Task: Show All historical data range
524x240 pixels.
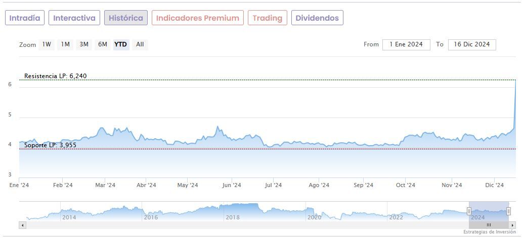Action: pos(140,44)
